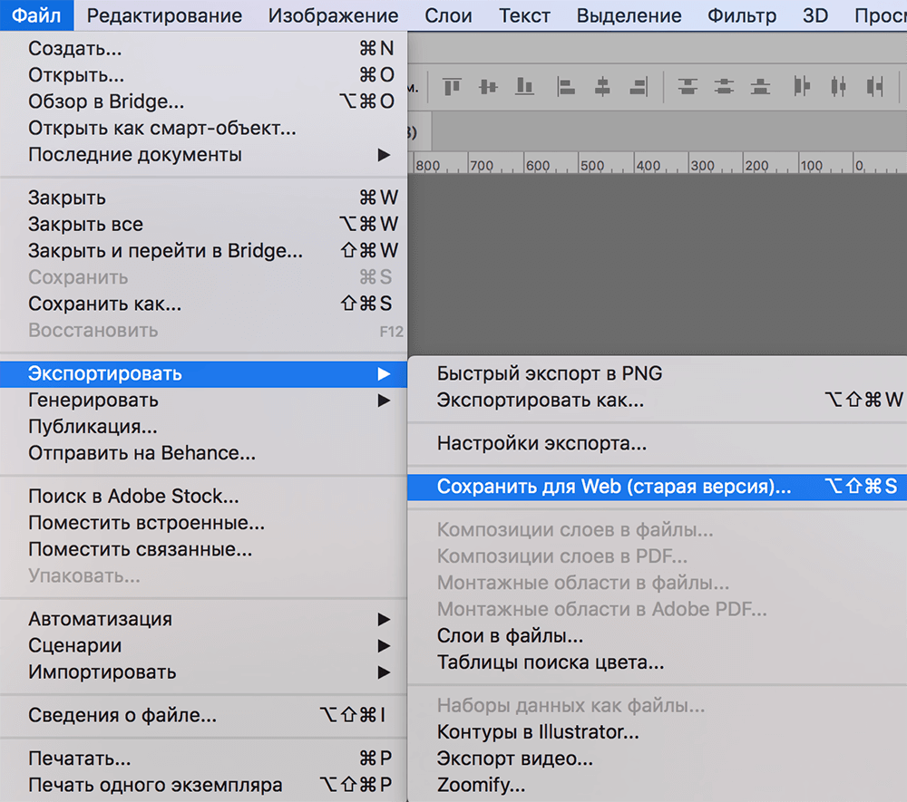Open the Редактирование menu in menu bar
Screen dimensions: 907x802
(x=164, y=15)
